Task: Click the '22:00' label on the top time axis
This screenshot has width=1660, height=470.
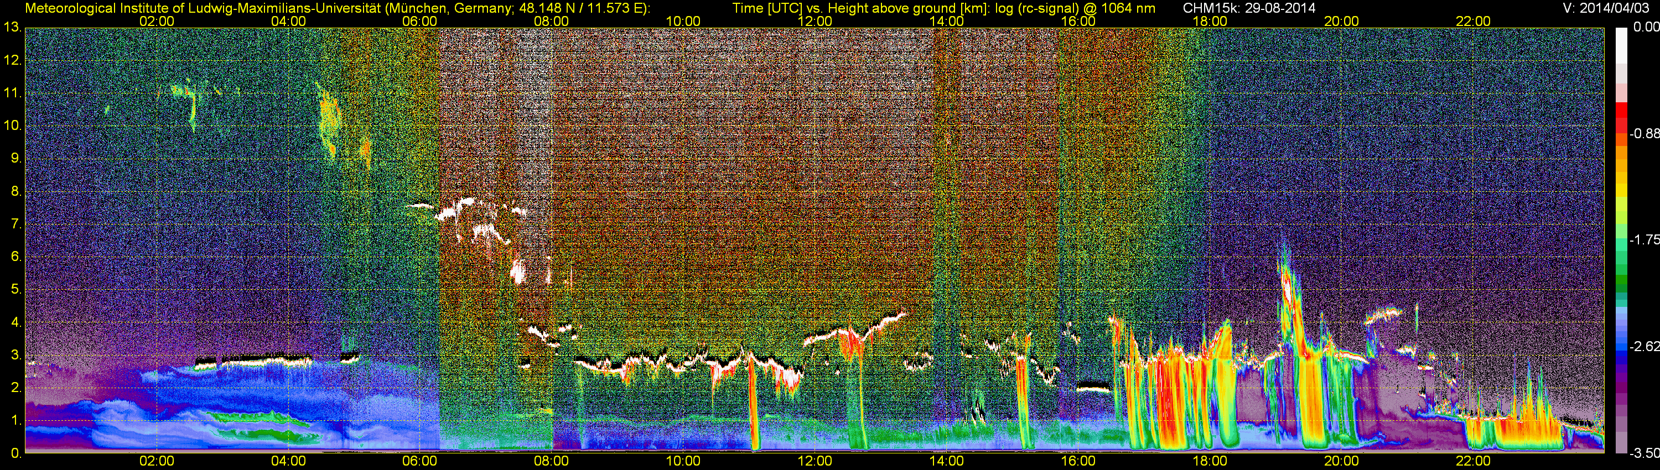Action: pyautogui.click(x=1473, y=21)
